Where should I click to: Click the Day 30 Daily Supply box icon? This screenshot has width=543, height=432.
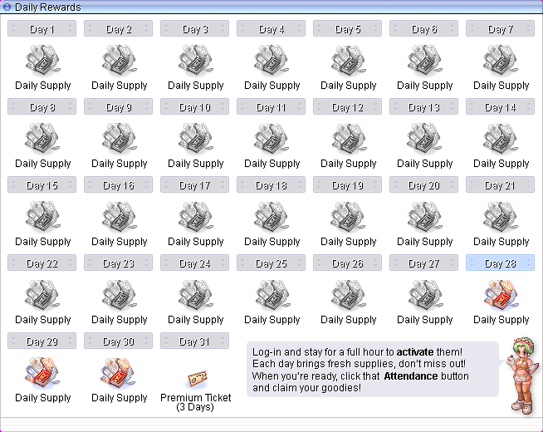(119, 375)
